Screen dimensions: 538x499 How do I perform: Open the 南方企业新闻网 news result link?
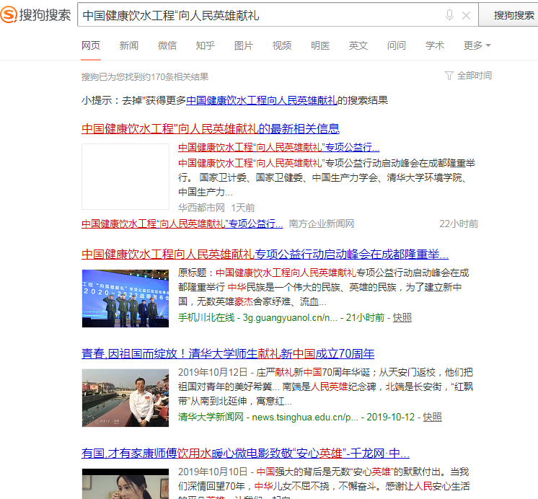(182, 224)
